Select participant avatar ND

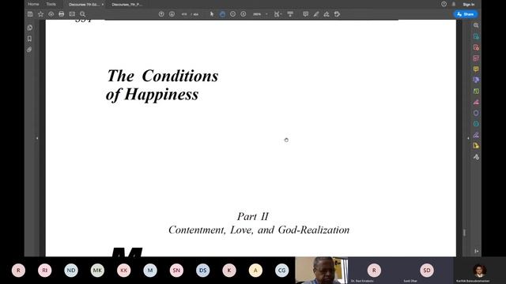click(x=71, y=271)
